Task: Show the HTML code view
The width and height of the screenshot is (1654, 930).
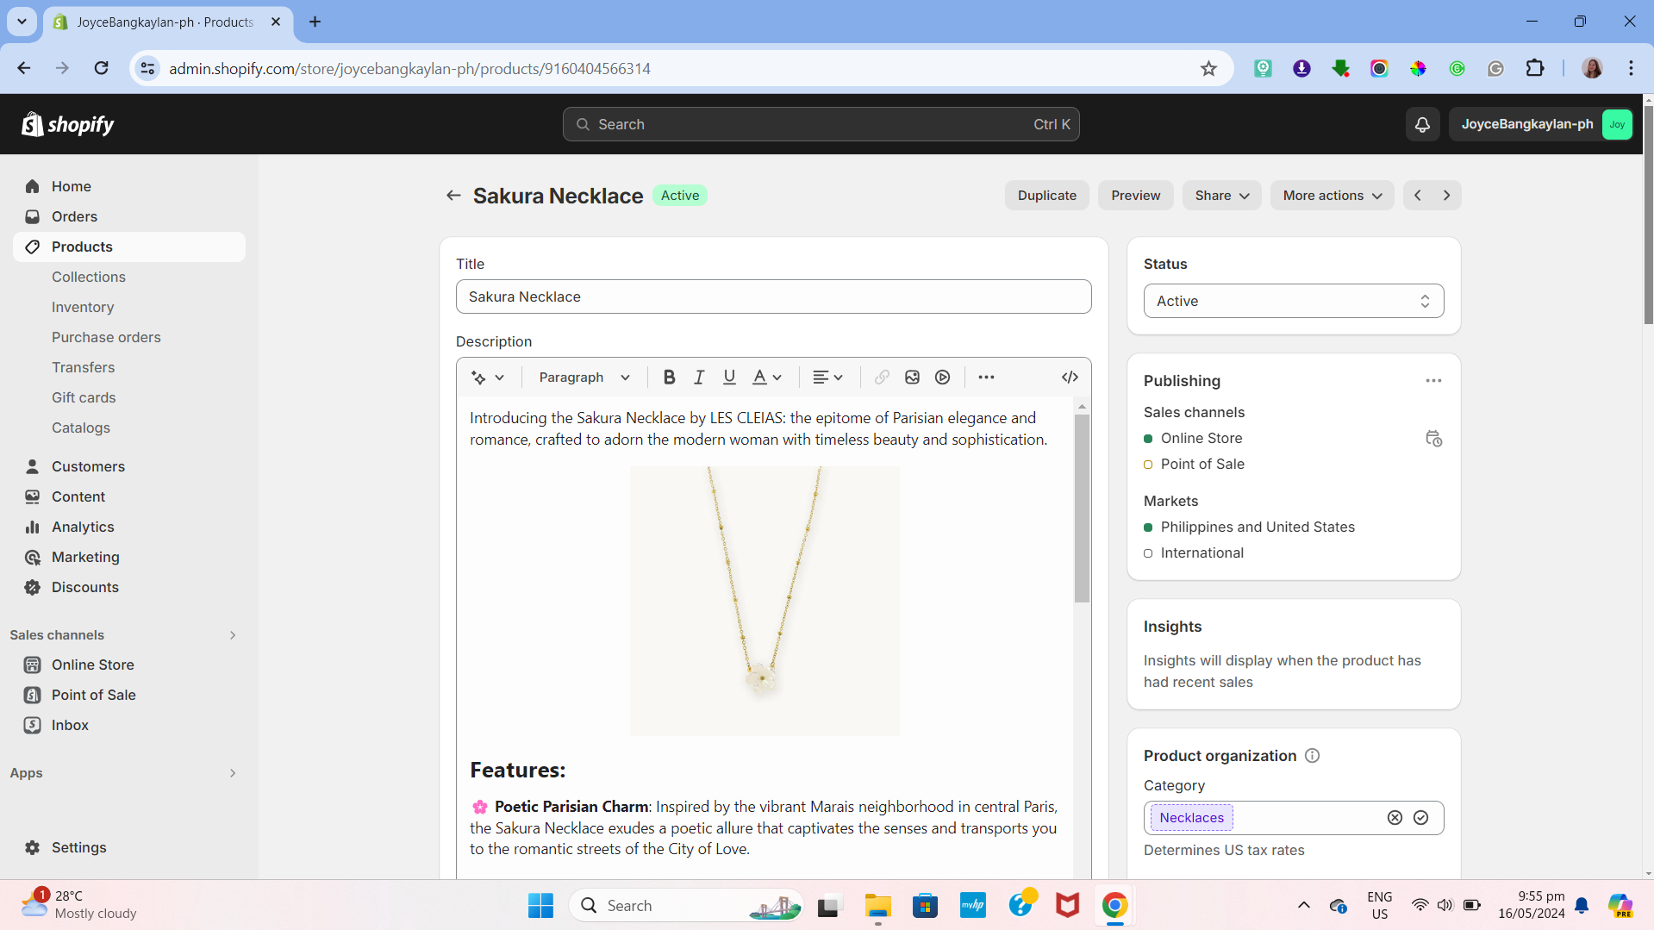Action: [1070, 378]
